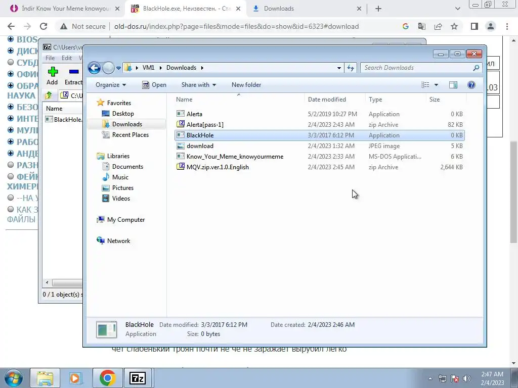The image size is (518, 388).
Task: Sort files by the Name column header
Action: click(x=239, y=100)
